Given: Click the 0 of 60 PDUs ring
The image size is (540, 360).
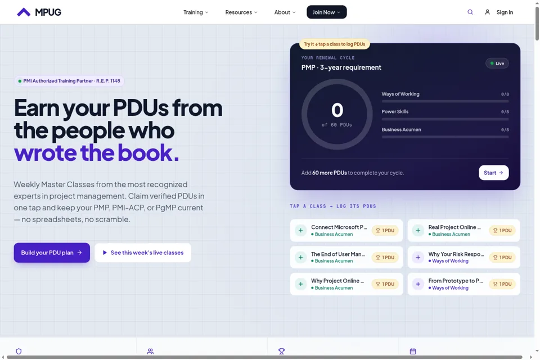Looking at the screenshot, I should tap(337, 114).
